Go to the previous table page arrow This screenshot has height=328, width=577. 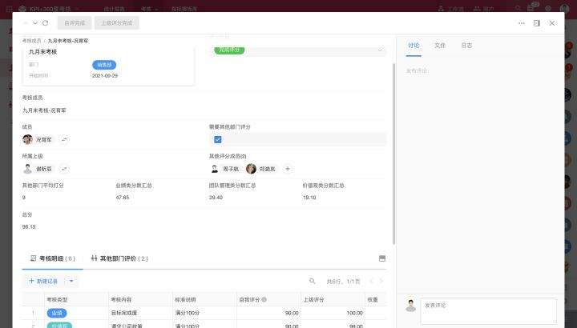[x=371, y=282]
